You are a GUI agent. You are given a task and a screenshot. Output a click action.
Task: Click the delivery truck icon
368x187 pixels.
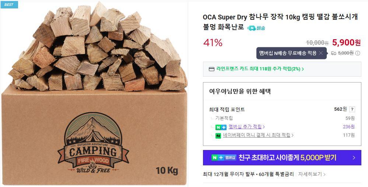(x=333, y=53)
